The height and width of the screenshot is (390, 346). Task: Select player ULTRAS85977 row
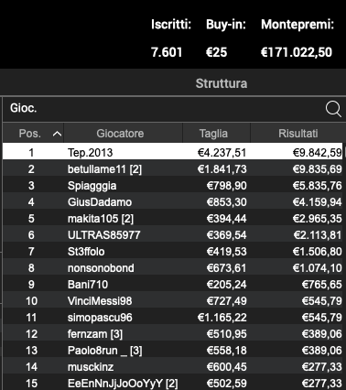coord(173,234)
